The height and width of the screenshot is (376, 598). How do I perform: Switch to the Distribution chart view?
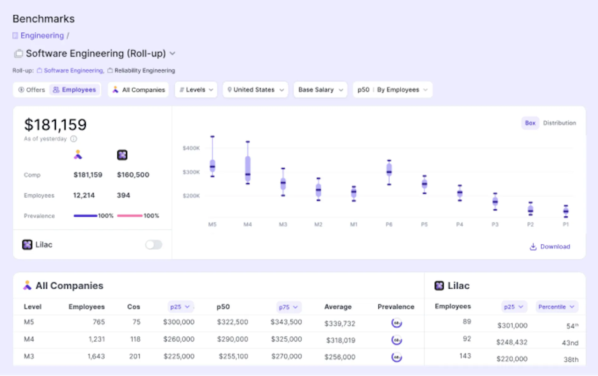click(x=559, y=123)
